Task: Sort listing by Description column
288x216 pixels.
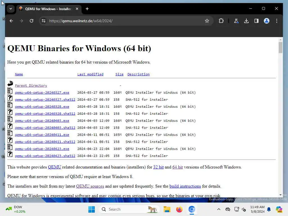Action: pyautogui.click(x=138, y=74)
